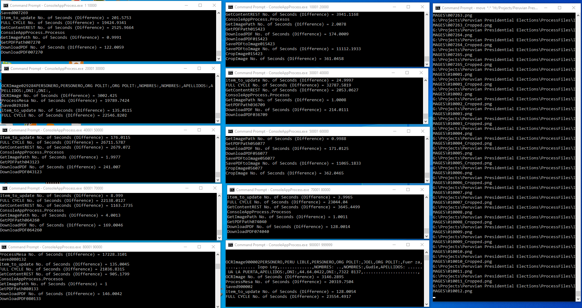Click line 'MAGES\010012.png' in move window
The image size is (582, 308).
(453, 291)
